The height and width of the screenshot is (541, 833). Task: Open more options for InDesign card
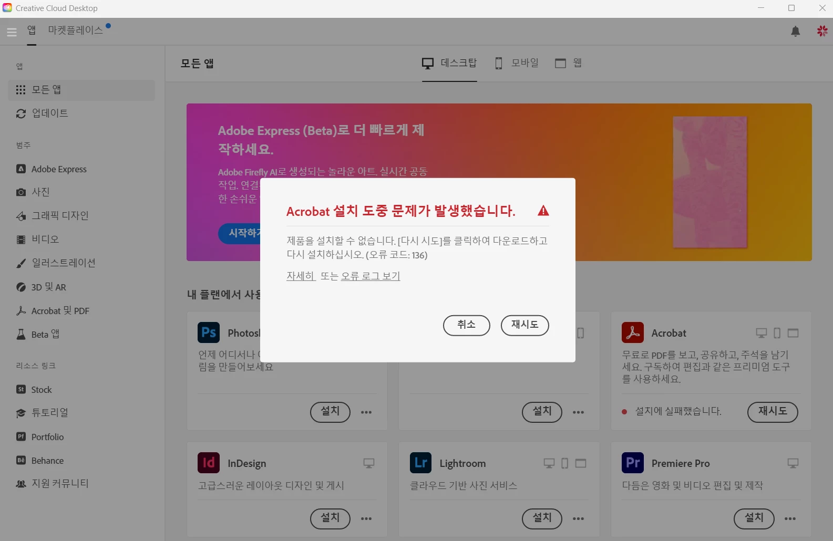click(x=366, y=518)
